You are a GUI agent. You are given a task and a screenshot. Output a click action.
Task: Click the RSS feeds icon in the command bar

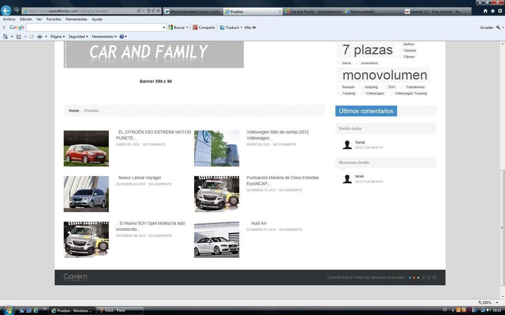point(19,37)
